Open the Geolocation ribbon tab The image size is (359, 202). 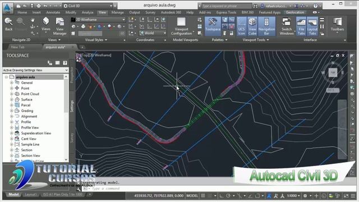pos(295,12)
